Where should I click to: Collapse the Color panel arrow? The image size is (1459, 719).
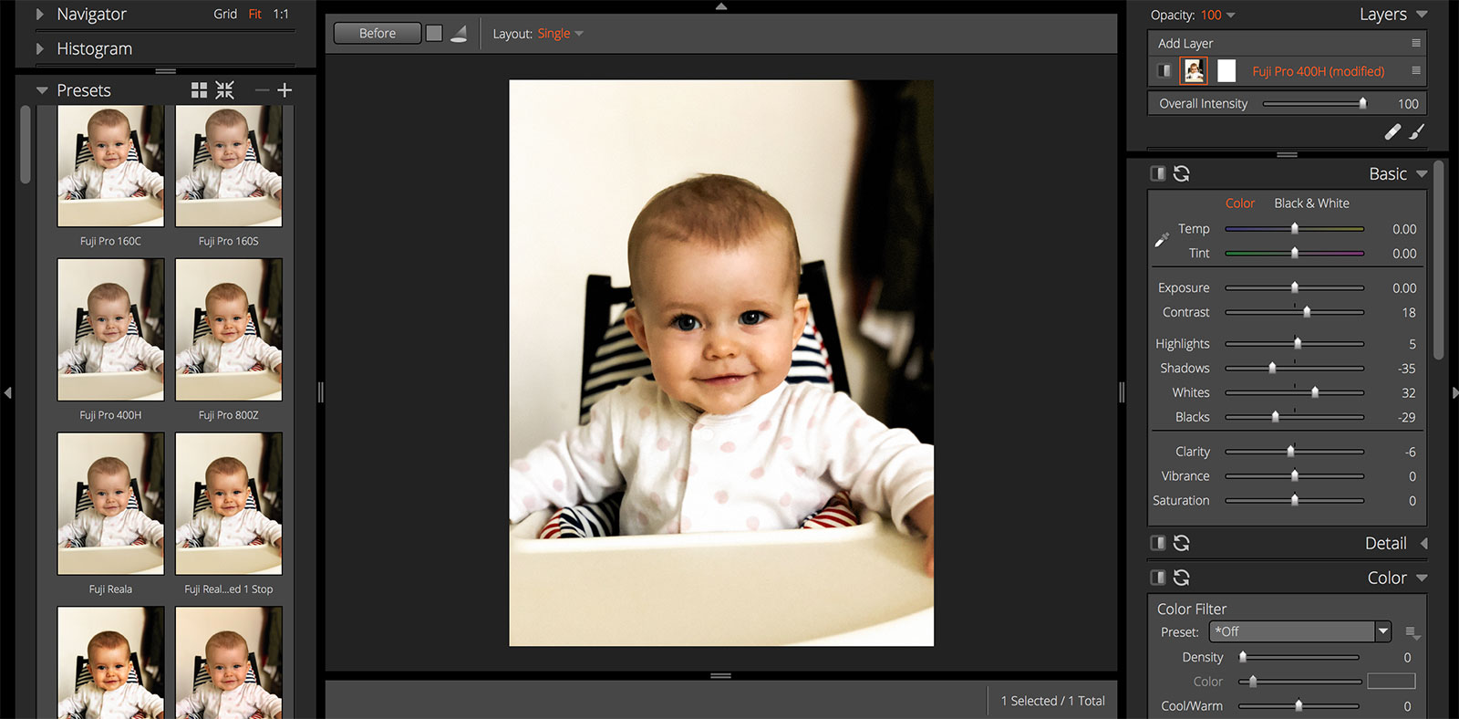click(x=1422, y=578)
